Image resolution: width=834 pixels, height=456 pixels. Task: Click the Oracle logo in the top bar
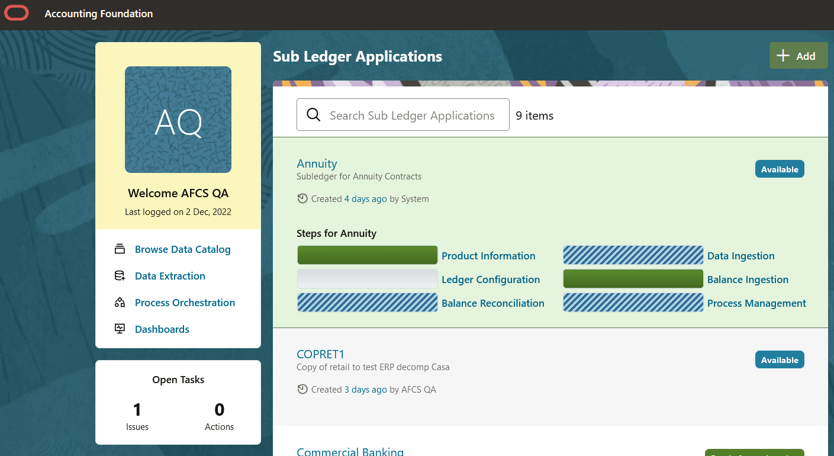click(16, 12)
